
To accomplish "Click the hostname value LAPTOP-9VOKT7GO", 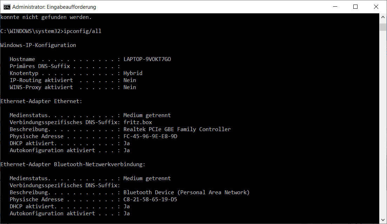I will click(147, 59).
